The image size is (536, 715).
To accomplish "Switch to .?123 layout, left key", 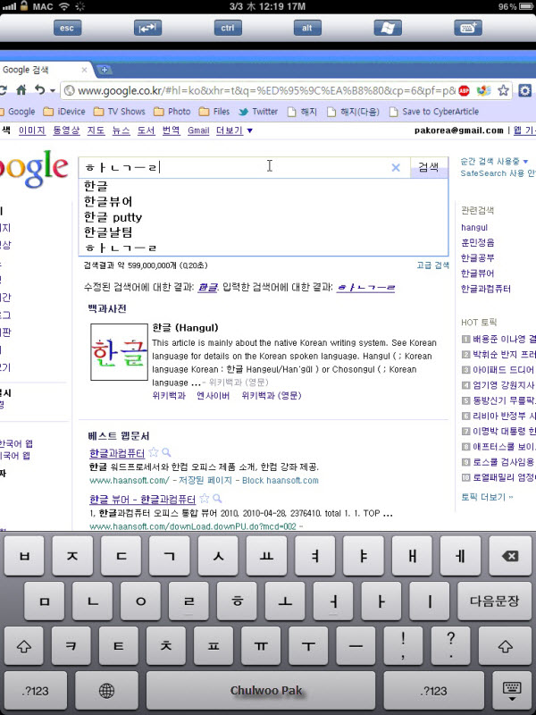I will pos(35,691).
